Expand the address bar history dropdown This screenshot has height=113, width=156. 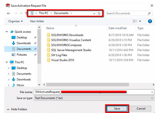[94, 13]
